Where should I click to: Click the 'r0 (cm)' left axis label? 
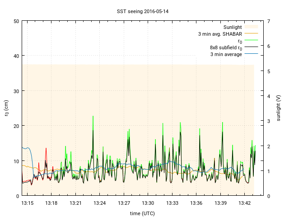6,108
